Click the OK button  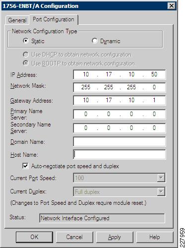(x=34, y=237)
